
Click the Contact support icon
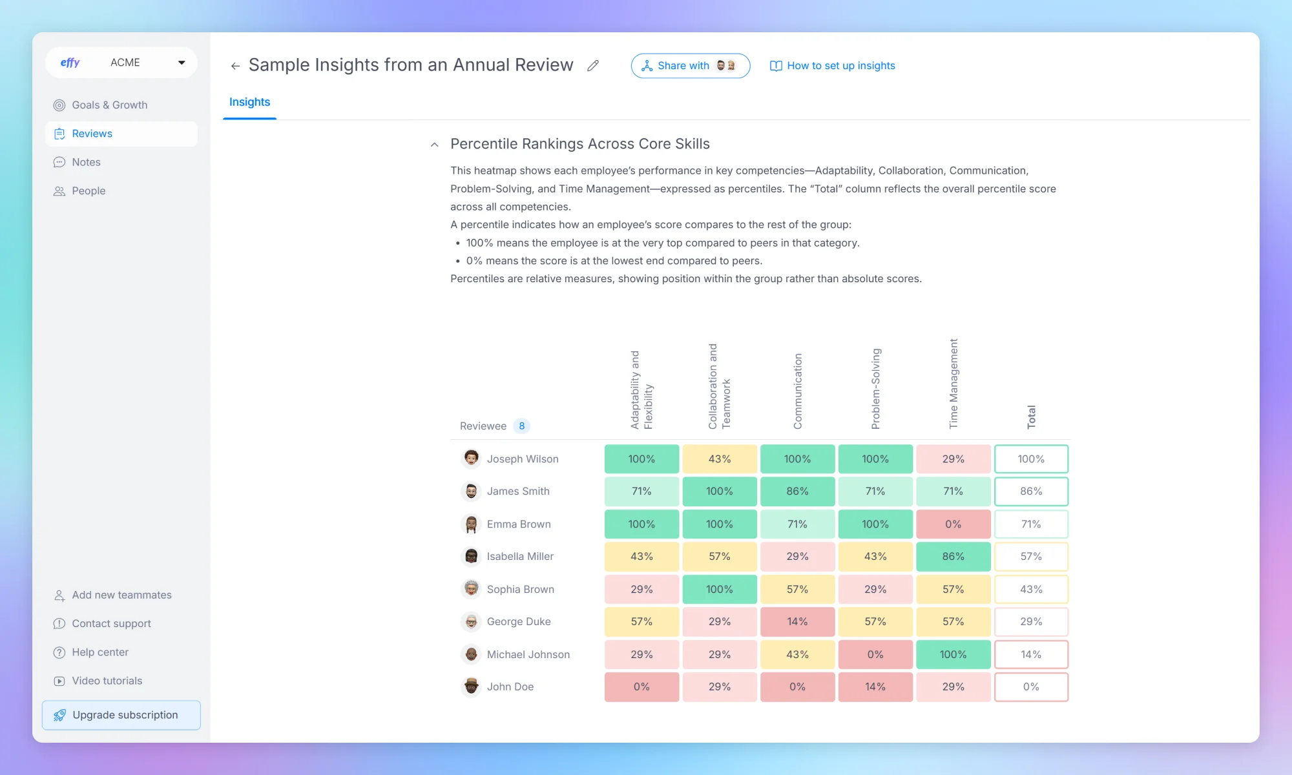click(x=59, y=623)
